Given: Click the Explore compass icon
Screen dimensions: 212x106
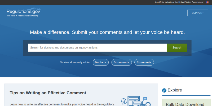Looking at the screenshot, I should click(164, 90).
